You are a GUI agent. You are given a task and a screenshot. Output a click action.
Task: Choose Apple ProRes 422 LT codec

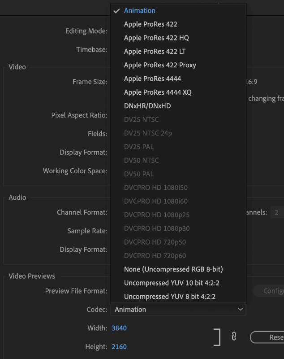178,52
